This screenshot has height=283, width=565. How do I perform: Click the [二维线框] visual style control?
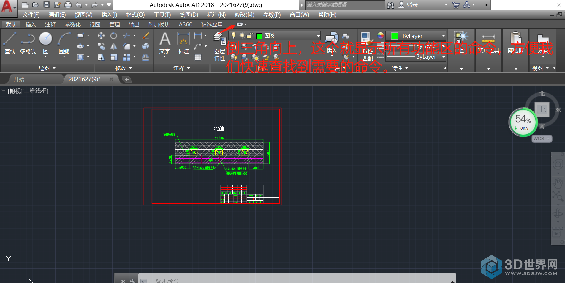coord(35,91)
